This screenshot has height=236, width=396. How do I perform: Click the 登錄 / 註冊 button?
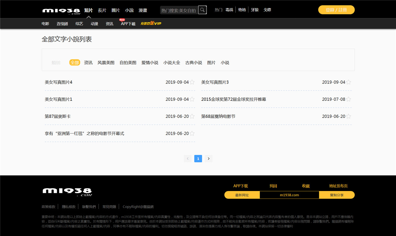tap(336, 10)
